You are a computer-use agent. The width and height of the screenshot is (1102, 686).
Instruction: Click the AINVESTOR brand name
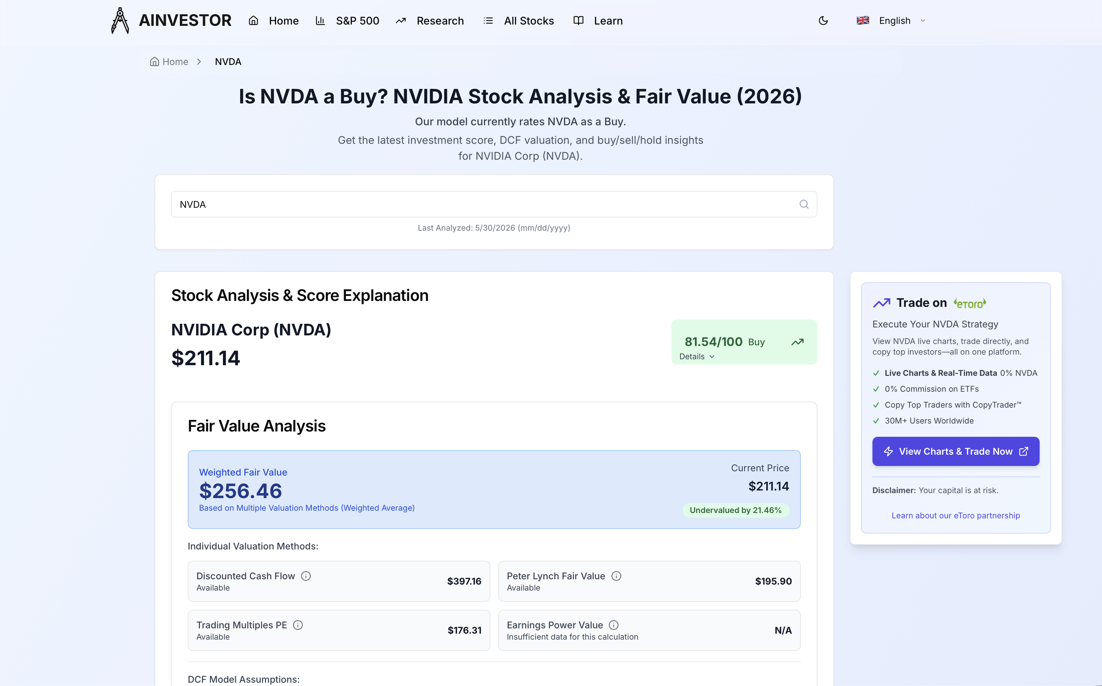click(x=185, y=21)
